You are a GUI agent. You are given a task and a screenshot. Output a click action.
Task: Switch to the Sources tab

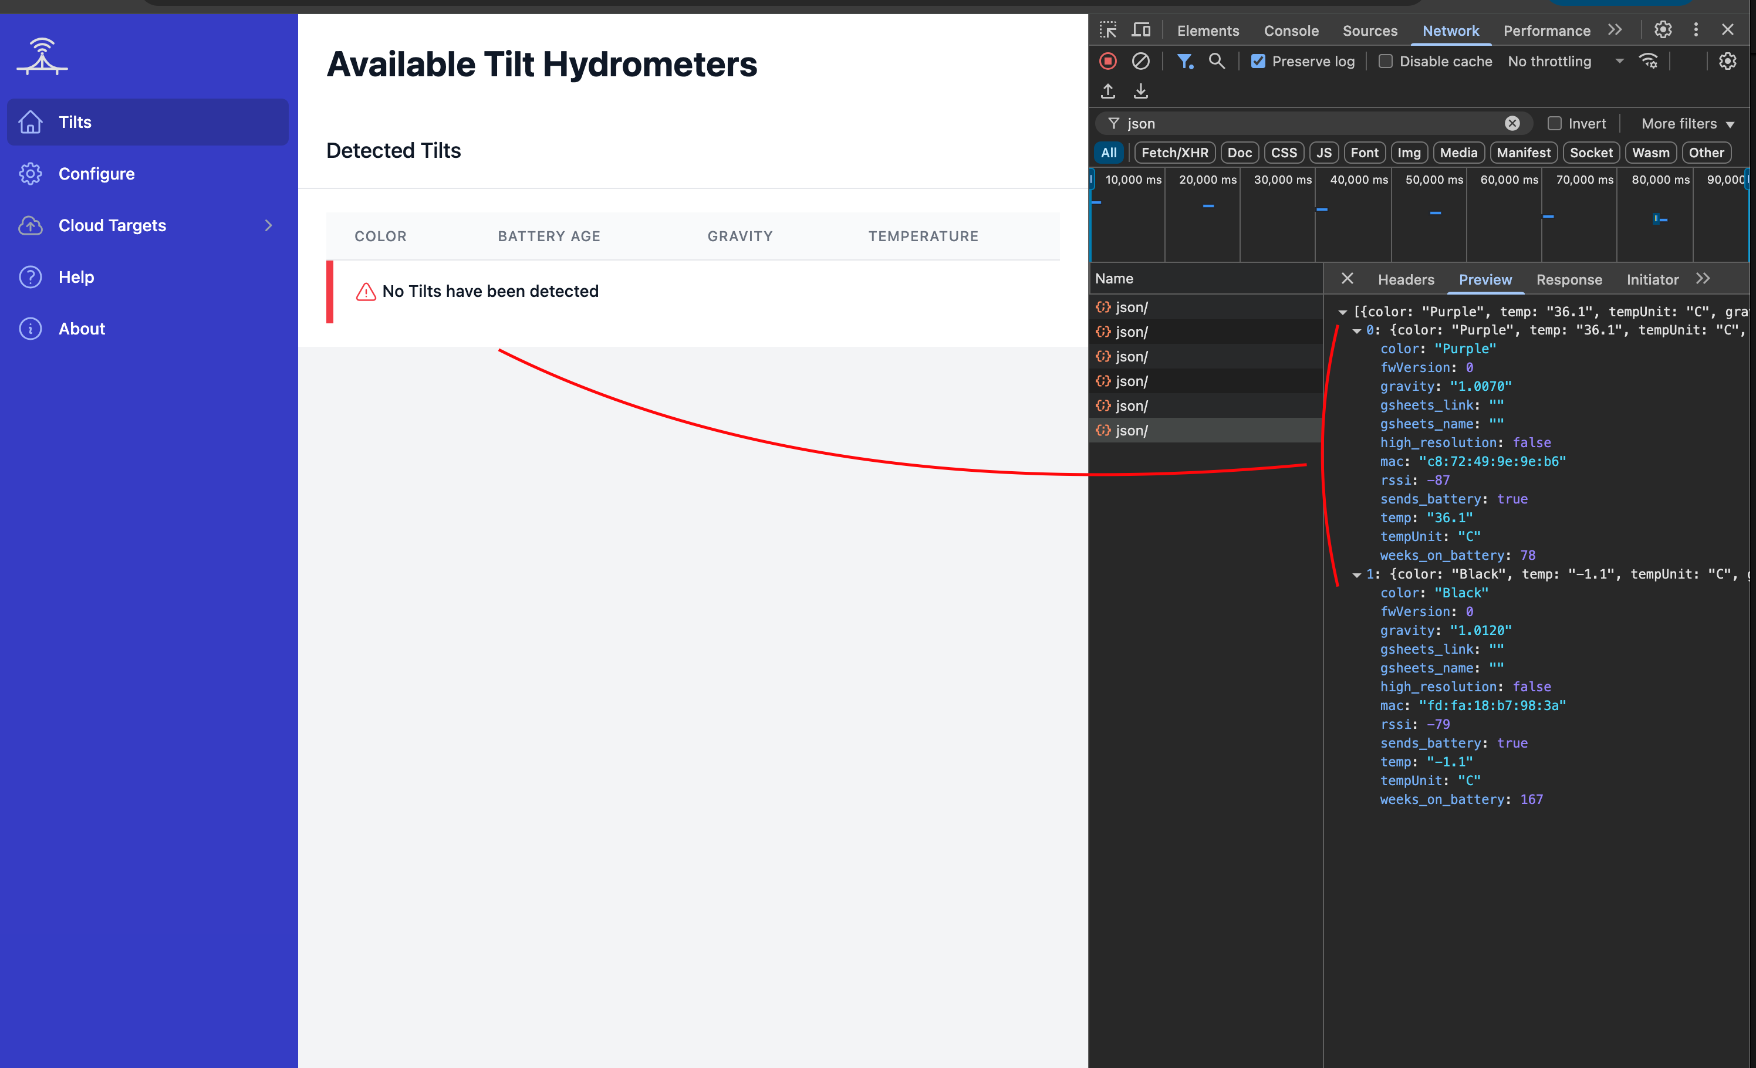click(x=1370, y=31)
